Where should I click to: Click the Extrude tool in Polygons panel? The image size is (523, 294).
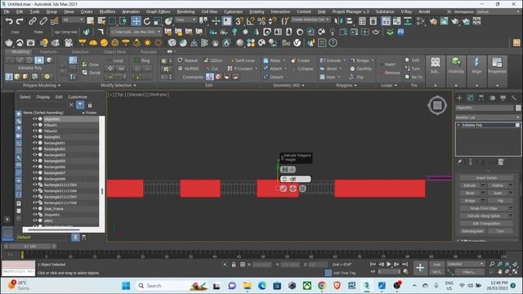coord(330,60)
